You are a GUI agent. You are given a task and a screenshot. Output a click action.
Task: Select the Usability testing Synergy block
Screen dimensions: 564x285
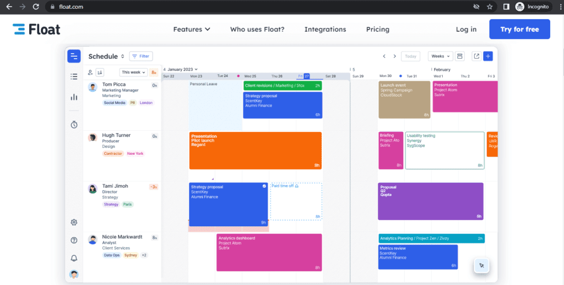click(445, 150)
